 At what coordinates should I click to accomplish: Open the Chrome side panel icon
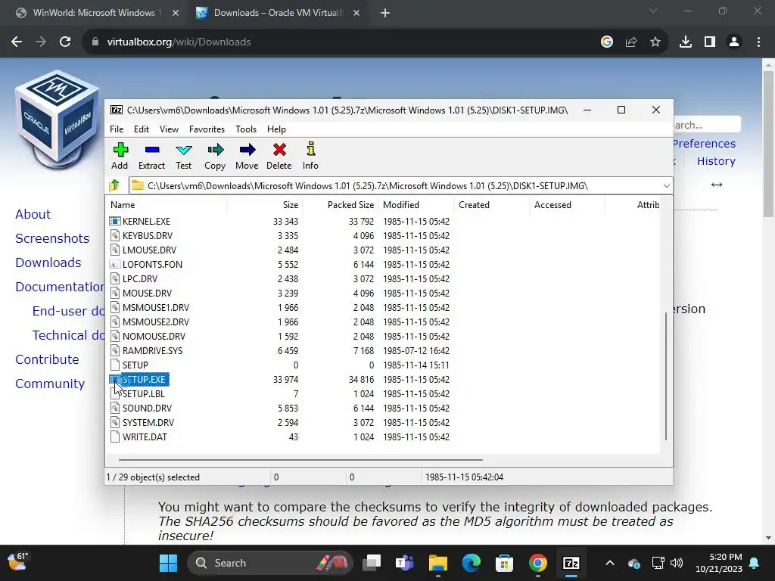point(710,42)
